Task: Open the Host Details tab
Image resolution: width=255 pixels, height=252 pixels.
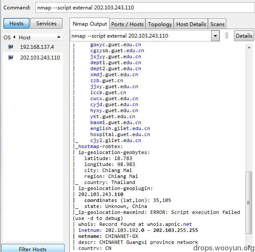Action: tap(191, 24)
